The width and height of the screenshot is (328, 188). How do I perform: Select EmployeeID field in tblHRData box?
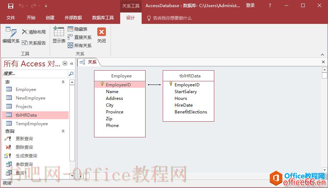[x=187, y=85]
